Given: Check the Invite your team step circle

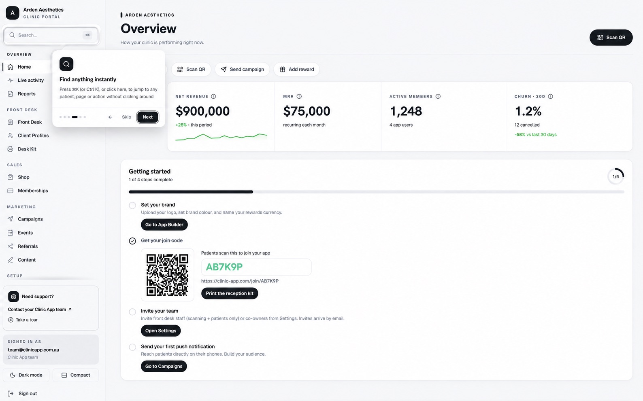Looking at the screenshot, I should point(132,312).
